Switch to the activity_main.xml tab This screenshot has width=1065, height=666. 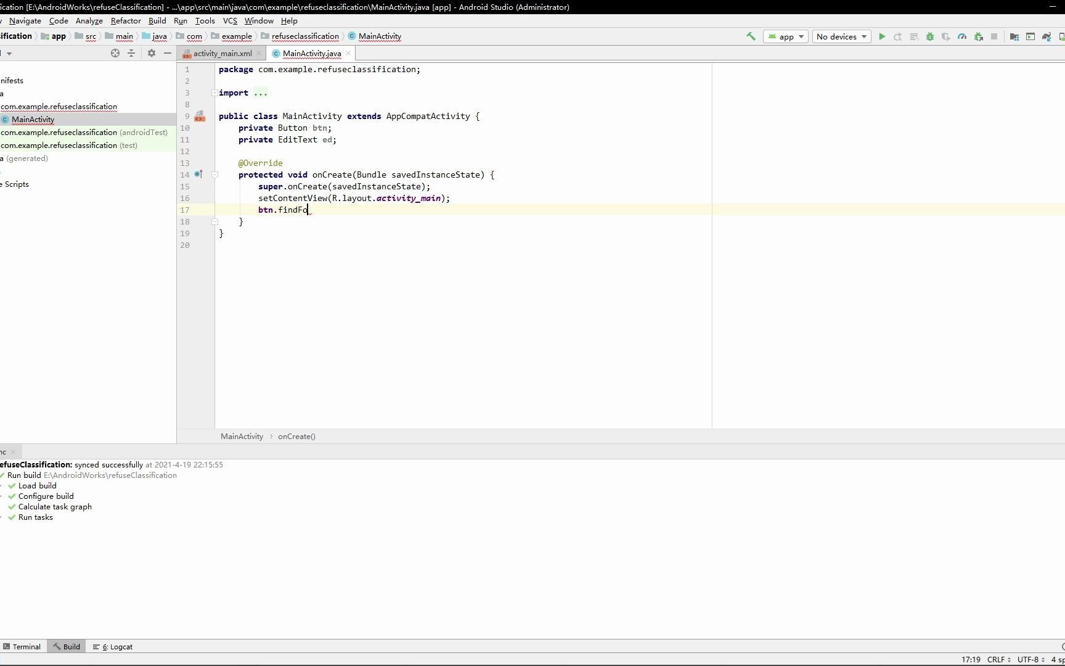[x=220, y=53]
